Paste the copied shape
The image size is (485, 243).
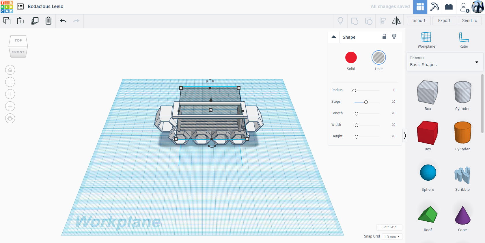click(20, 21)
